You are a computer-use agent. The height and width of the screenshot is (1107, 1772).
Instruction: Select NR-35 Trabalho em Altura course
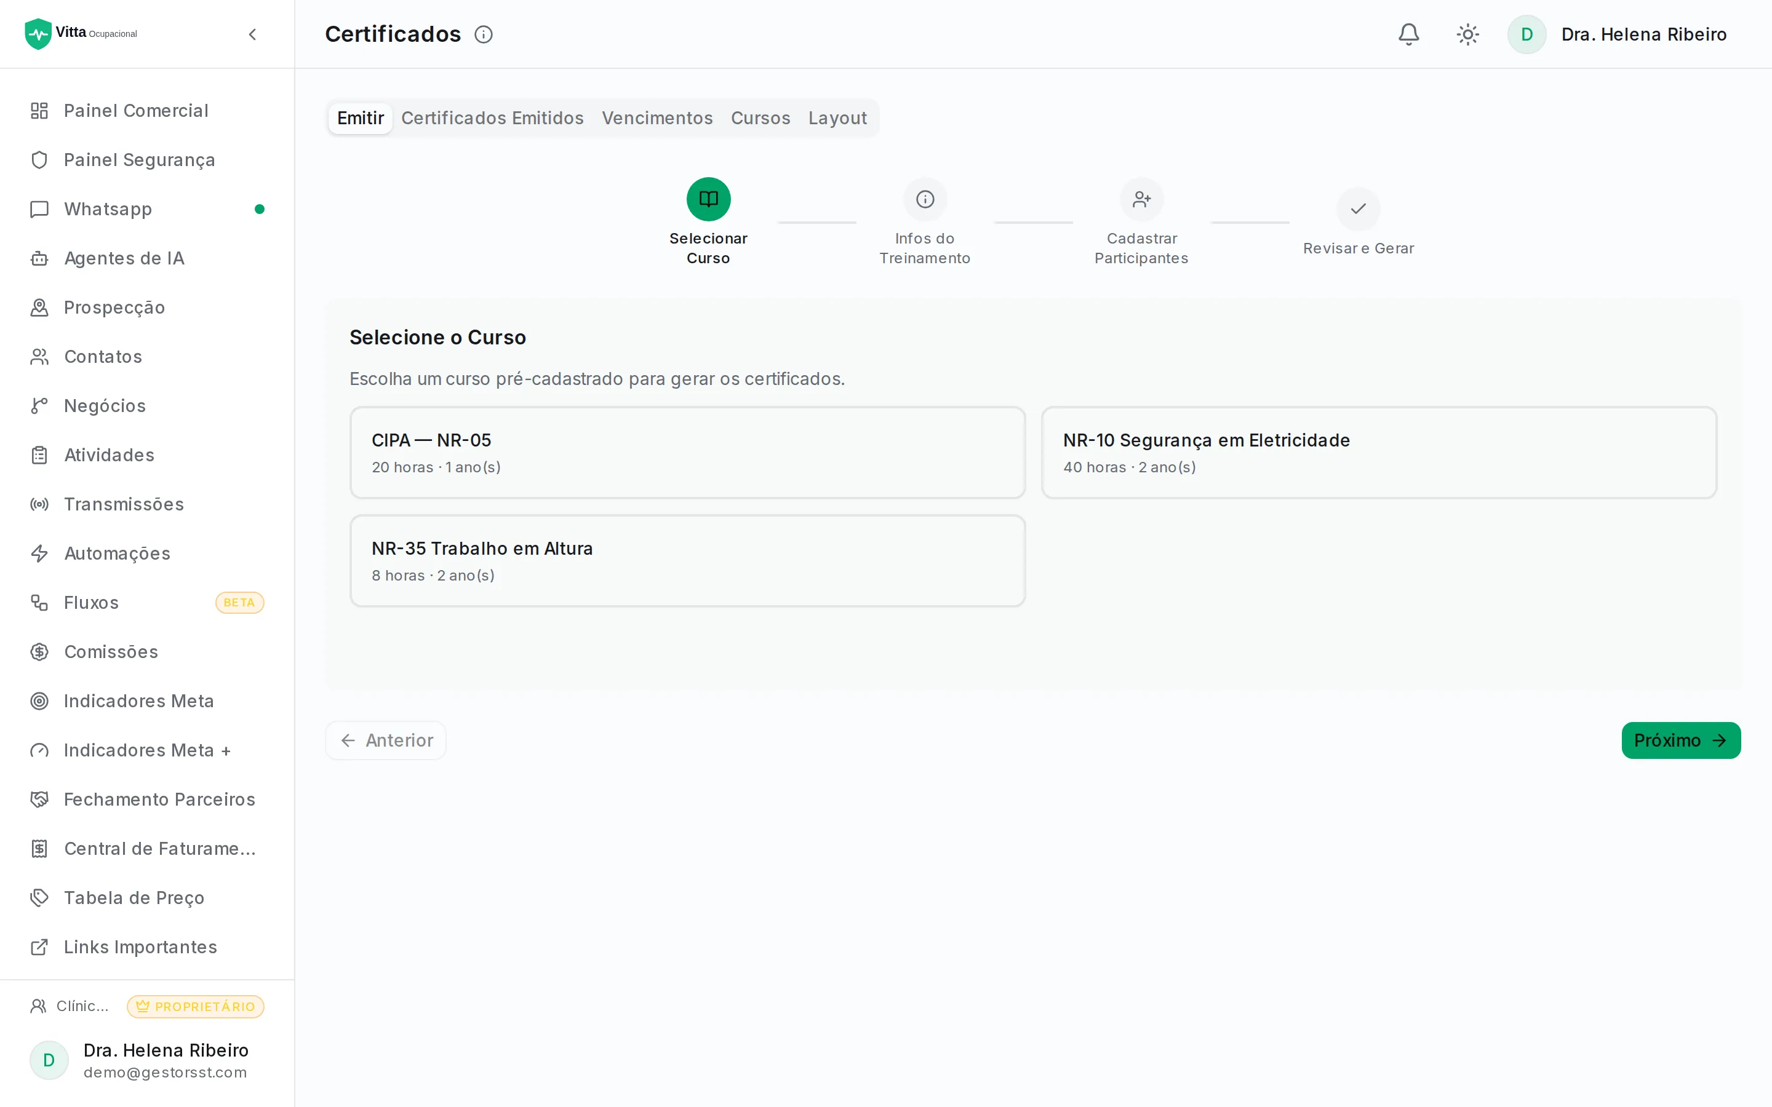[x=687, y=561]
